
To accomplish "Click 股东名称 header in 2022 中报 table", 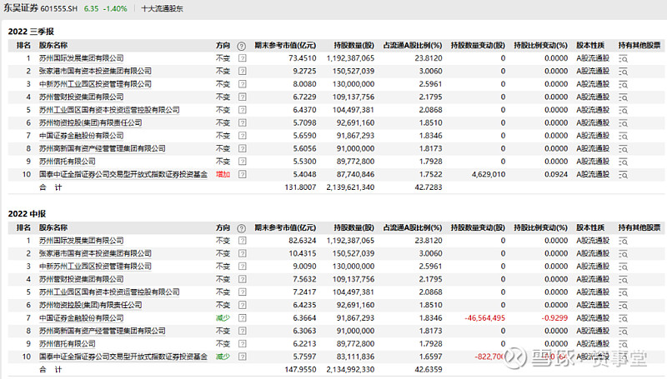I will tap(53, 227).
